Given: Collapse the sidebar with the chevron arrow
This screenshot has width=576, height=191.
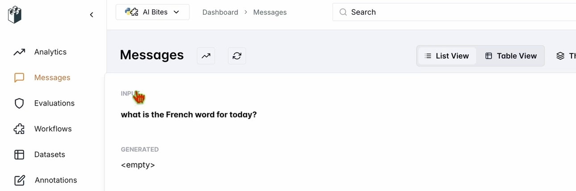Looking at the screenshot, I should point(91,15).
